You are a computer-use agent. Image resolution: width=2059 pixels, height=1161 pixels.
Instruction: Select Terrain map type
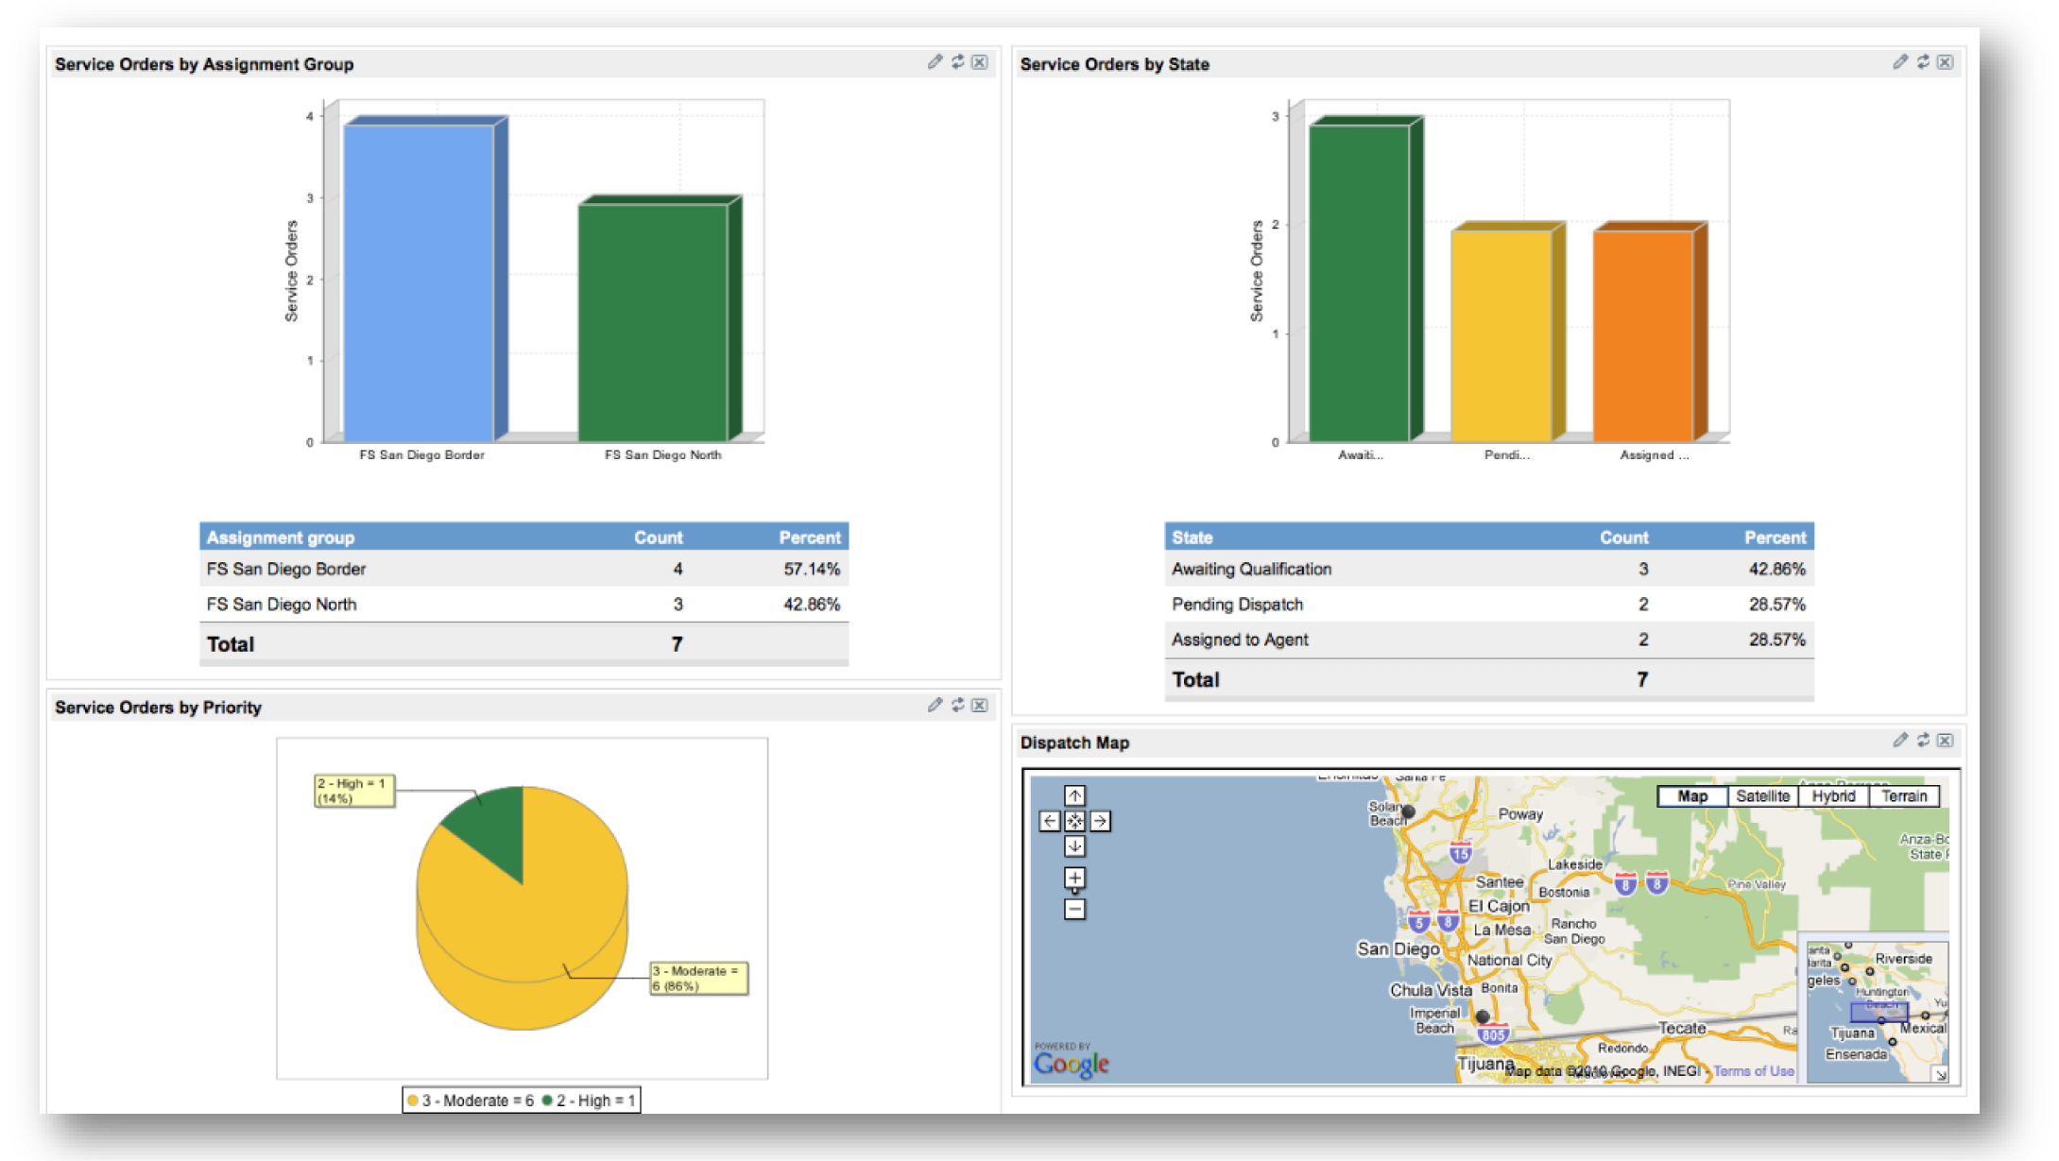(x=1904, y=796)
